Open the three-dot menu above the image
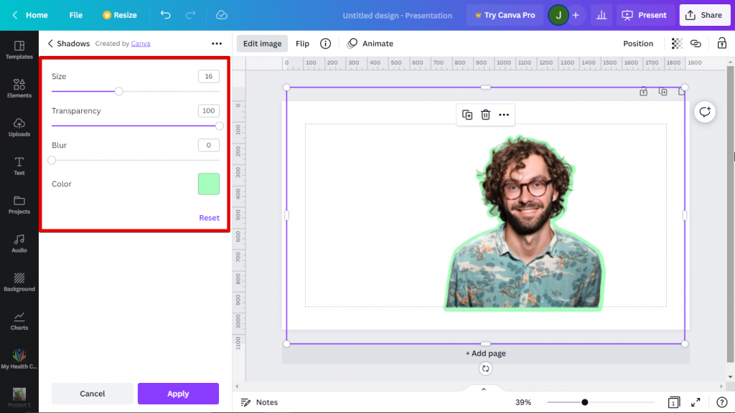The height and width of the screenshot is (413, 735). point(504,115)
